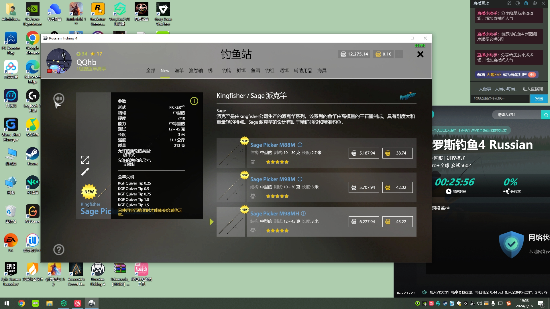Expand rod image with fullscreen arrows icon
Screen dimensions: 550x309
coord(85,159)
